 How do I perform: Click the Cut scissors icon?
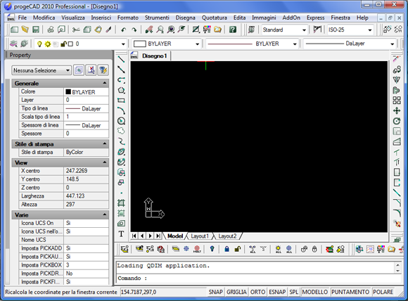(76, 30)
